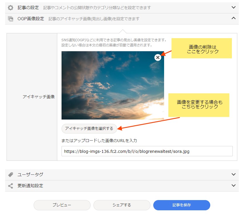Click the sky eyecatch image thumbnail

click(113, 85)
